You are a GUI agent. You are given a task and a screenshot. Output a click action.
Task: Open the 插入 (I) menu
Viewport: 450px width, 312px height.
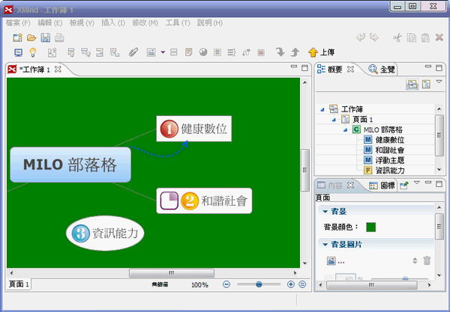[x=113, y=23]
